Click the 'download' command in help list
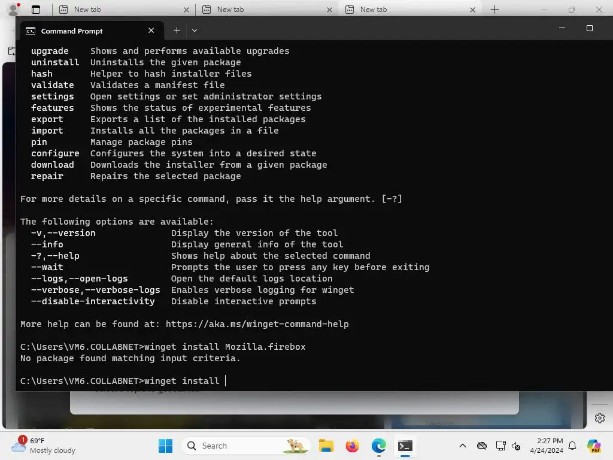 coord(53,165)
